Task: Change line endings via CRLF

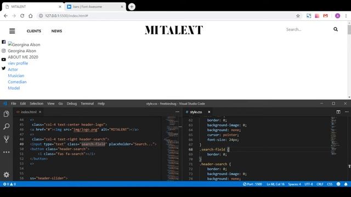Action: (320, 184)
